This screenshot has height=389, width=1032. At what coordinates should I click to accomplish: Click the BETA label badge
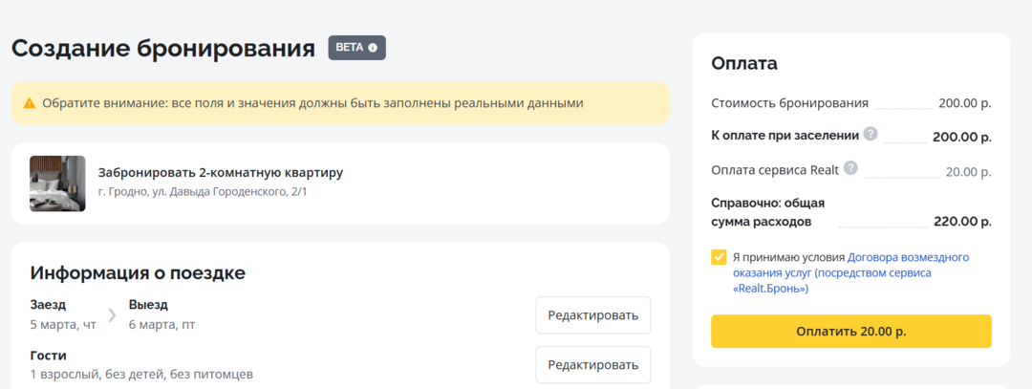click(x=350, y=48)
